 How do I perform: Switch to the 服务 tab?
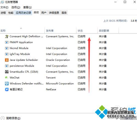64,13
